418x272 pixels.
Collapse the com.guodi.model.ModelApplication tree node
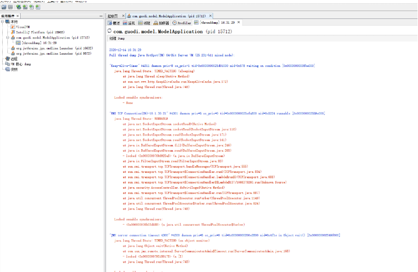pyautogui.click(x=8, y=37)
